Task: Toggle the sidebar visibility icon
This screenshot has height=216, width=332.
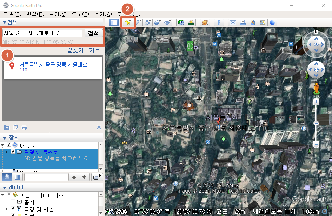Action: pyautogui.click(x=114, y=22)
